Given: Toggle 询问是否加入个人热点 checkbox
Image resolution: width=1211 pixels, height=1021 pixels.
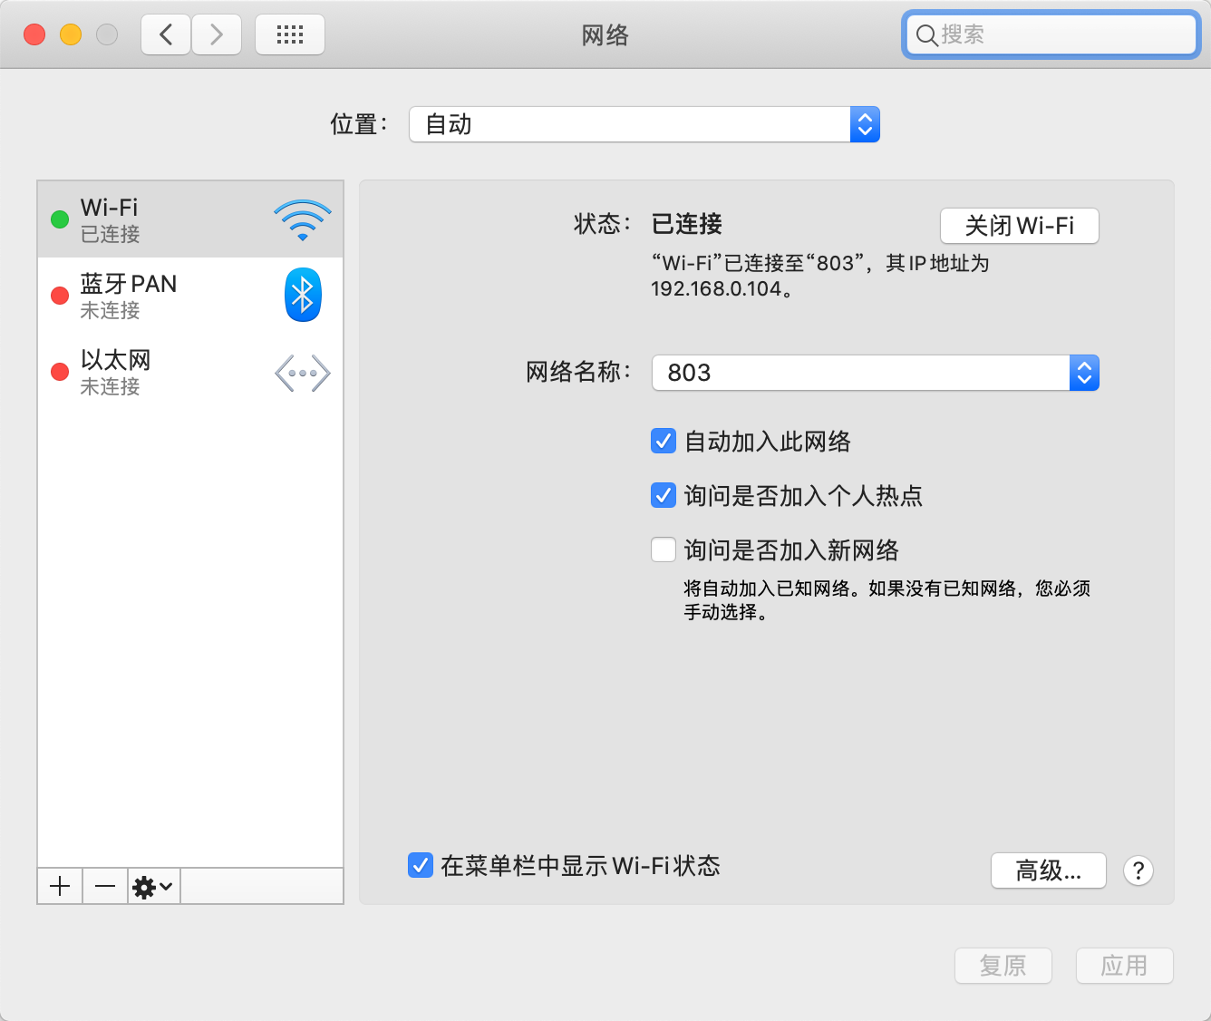Looking at the screenshot, I should click(664, 496).
